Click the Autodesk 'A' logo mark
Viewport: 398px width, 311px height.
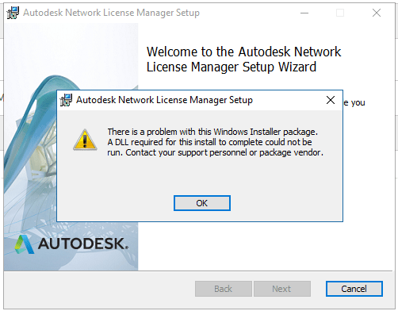[25, 244]
